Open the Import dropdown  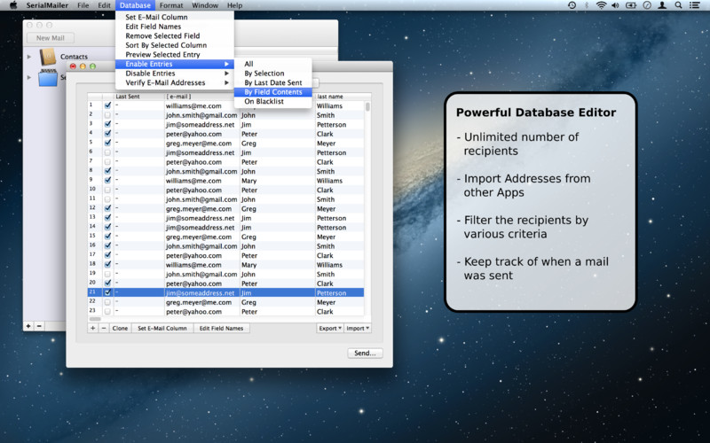pyautogui.click(x=358, y=328)
